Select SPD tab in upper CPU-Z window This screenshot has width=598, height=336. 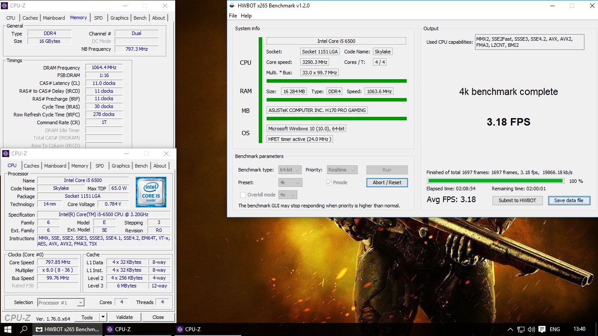coord(98,18)
